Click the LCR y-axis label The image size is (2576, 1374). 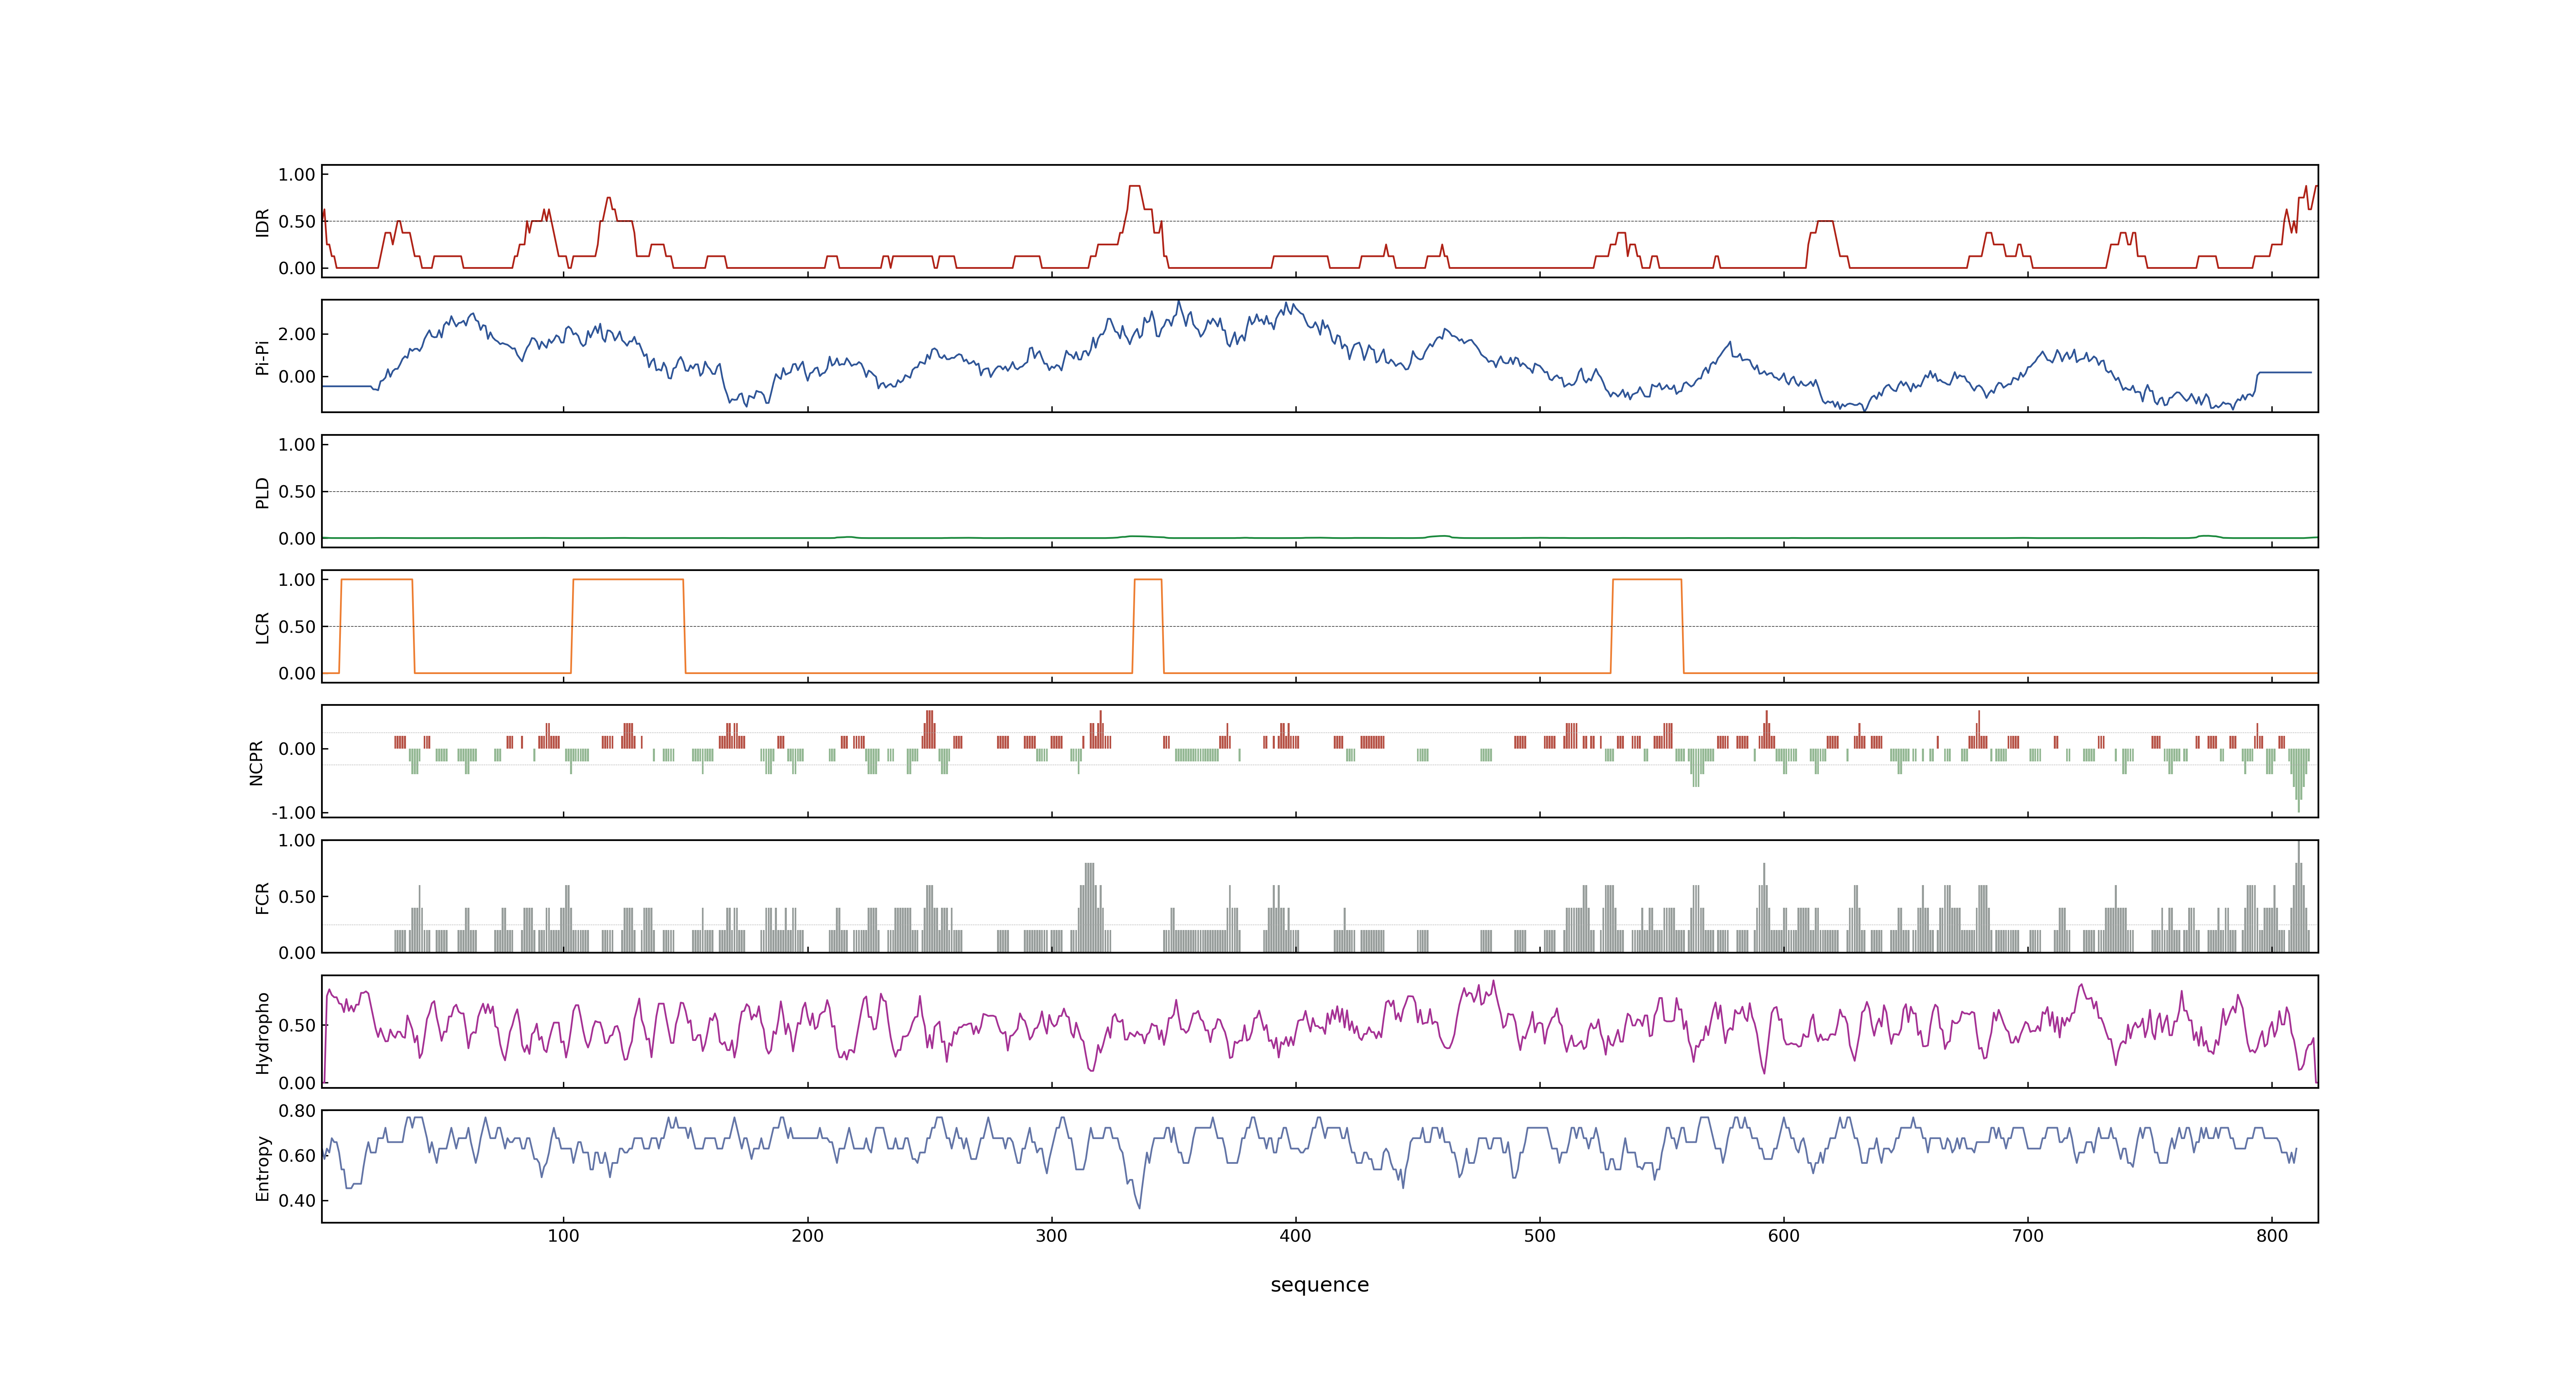263,627
